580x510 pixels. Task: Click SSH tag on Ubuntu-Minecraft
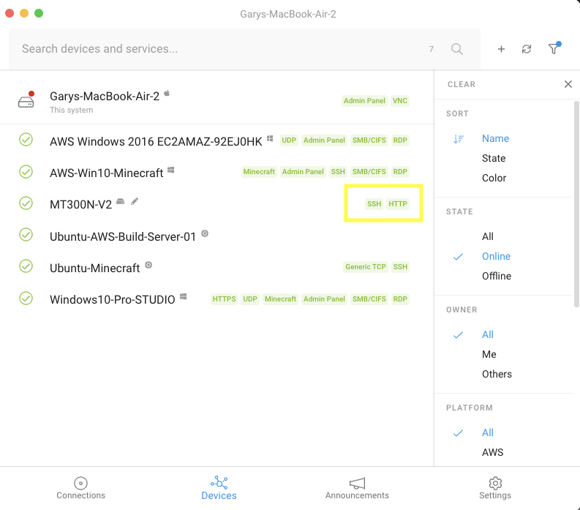click(400, 267)
